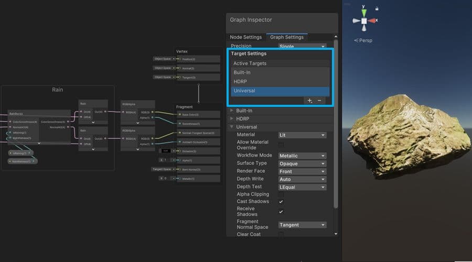Disable the Cast Shadows checkbox
This screenshot has height=262, width=472.
281,202
